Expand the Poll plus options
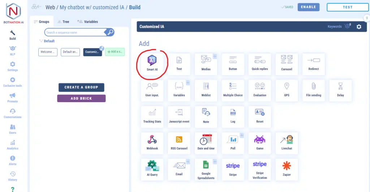Image resolution: width=370 pixels, height=192 pixels. point(241,136)
